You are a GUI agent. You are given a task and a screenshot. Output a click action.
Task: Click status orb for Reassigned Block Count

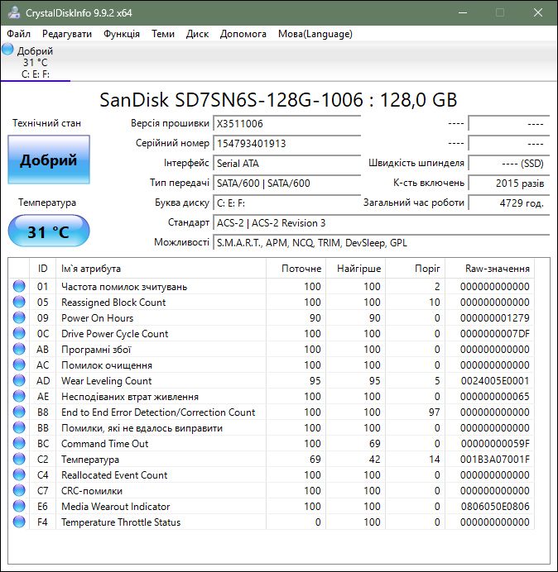click(19, 302)
